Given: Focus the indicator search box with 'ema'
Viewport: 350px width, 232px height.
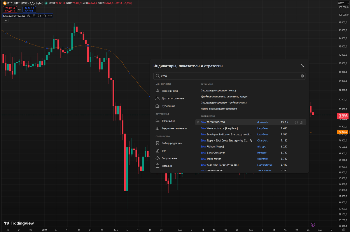Looking at the screenshot, I should [x=229, y=76].
